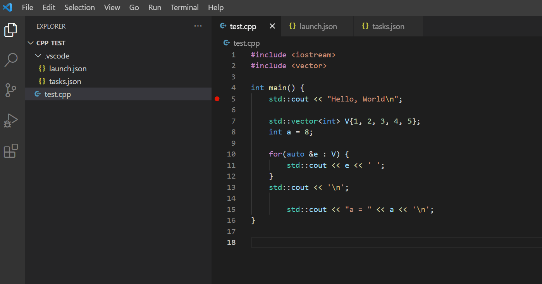Open the Search icon in the Activity Bar

point(11,60)
